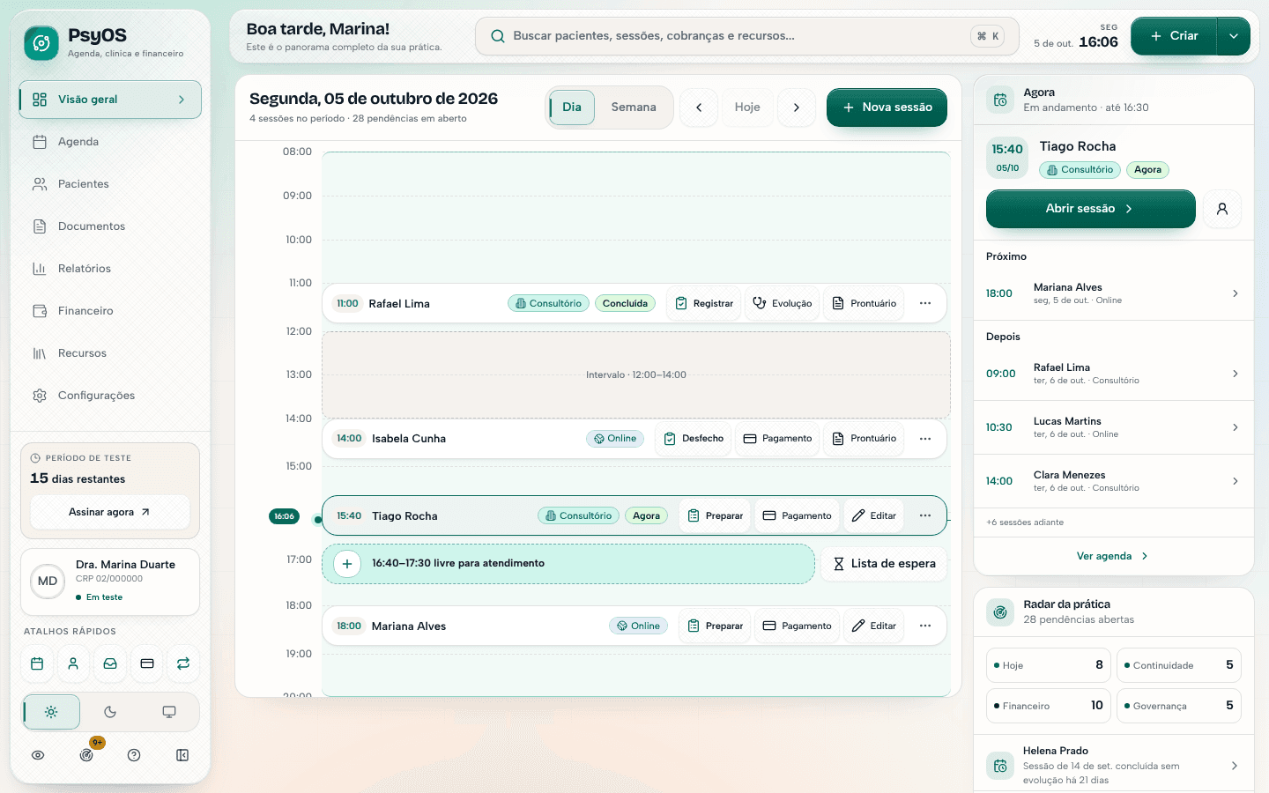The height and width of the screenshot is (793, 1269).
Task: Open the inbox quick shortcut icon
Action: [110, 663]
